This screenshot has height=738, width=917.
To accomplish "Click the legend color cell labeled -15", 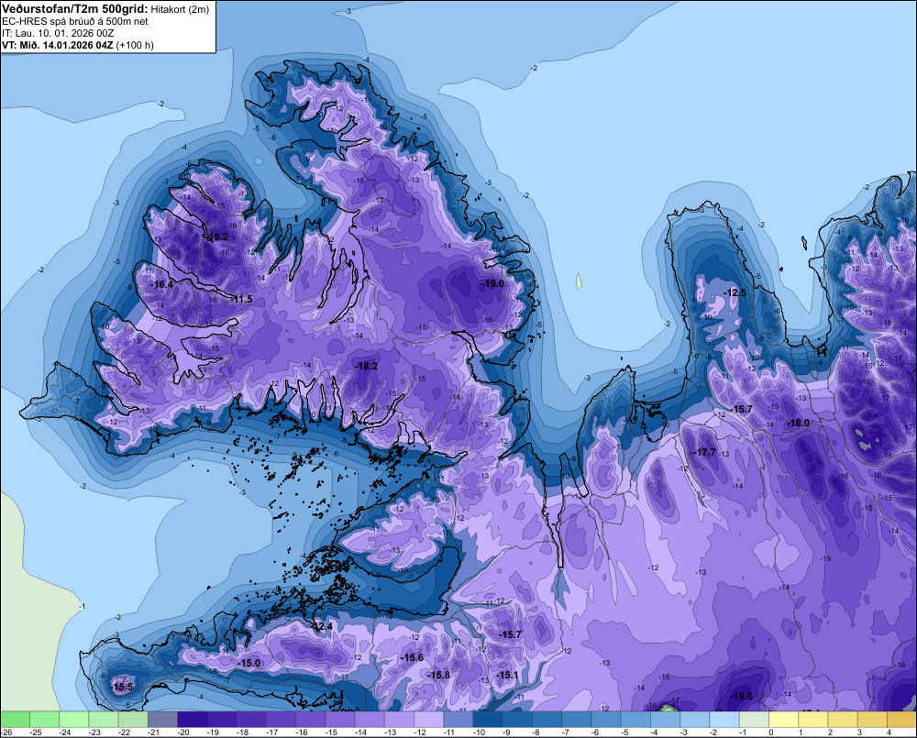I will [x=340, y=720].
